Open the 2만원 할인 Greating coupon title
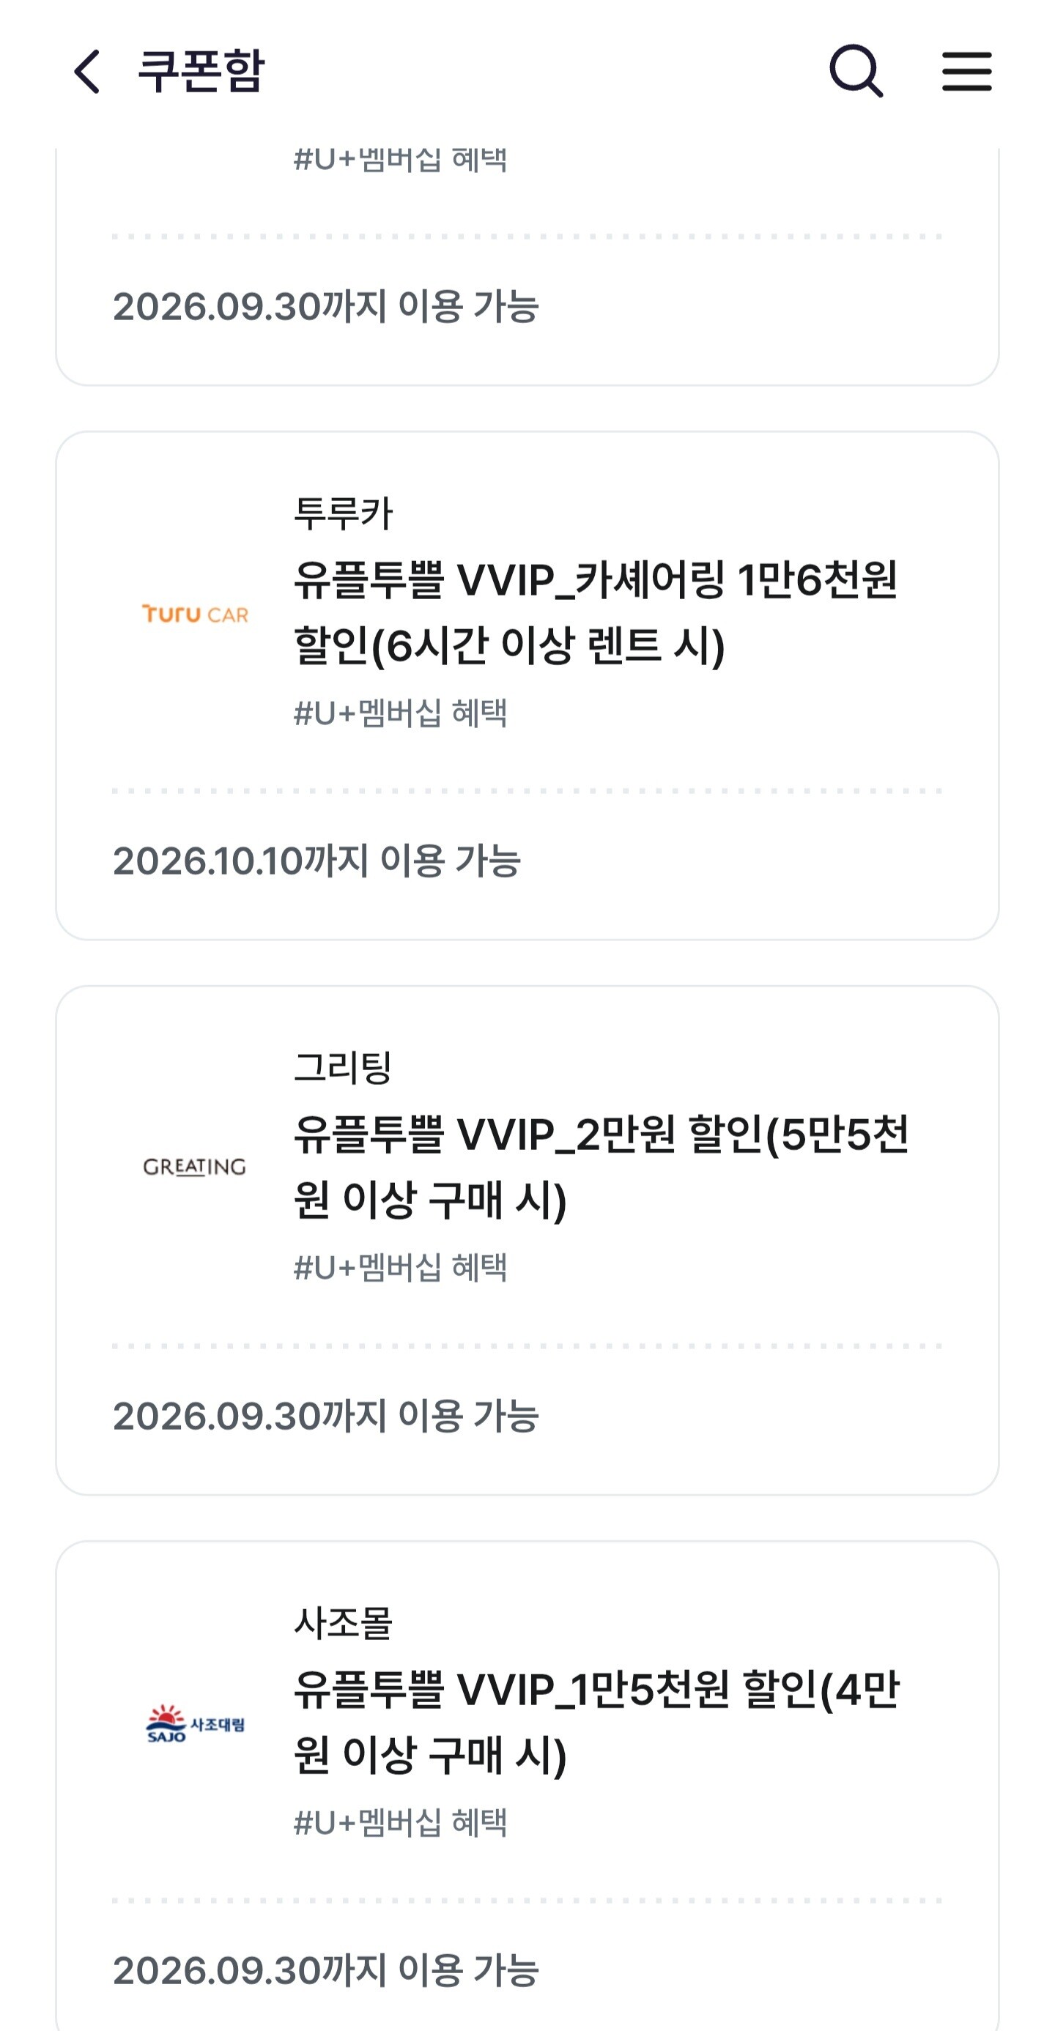 pyautogui.click(x=601, y=1167)
